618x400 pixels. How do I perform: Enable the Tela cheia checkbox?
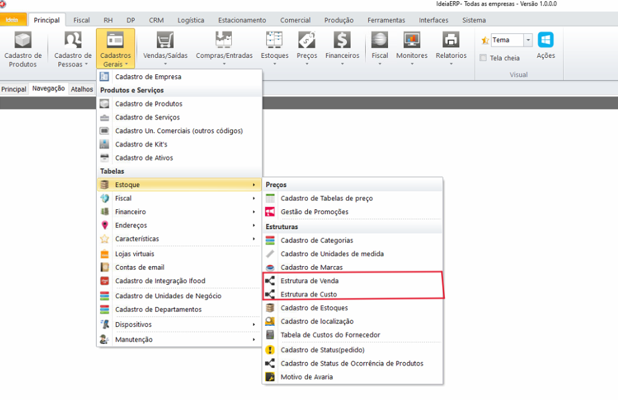483,59
